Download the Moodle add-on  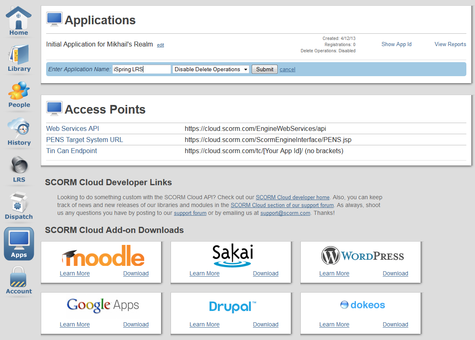[136, 273]
